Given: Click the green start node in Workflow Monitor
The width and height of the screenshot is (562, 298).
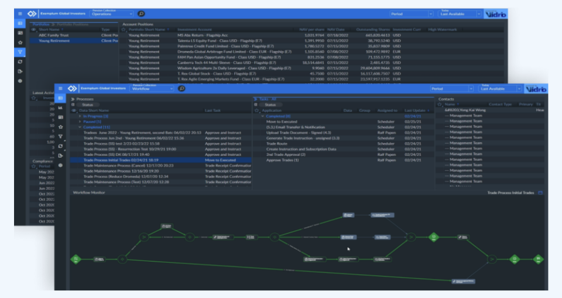Looking at the screenshot, I should [76, 259].
